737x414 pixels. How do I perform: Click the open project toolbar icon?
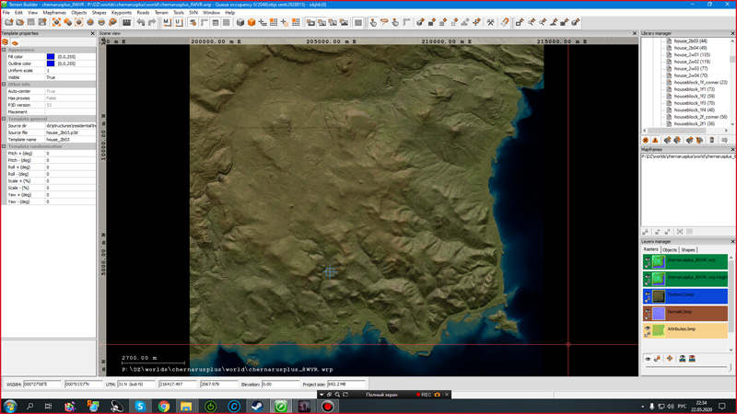click(x=19, y=22)
